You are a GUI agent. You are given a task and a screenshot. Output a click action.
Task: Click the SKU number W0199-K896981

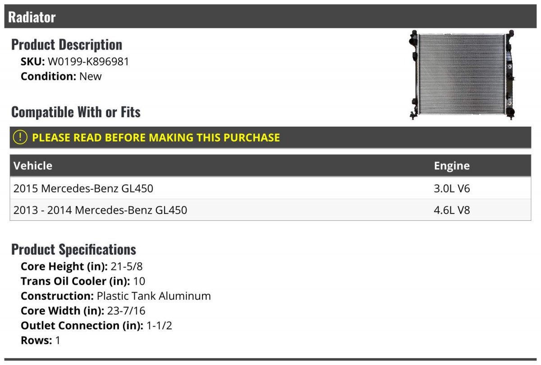tap(88, 62)
